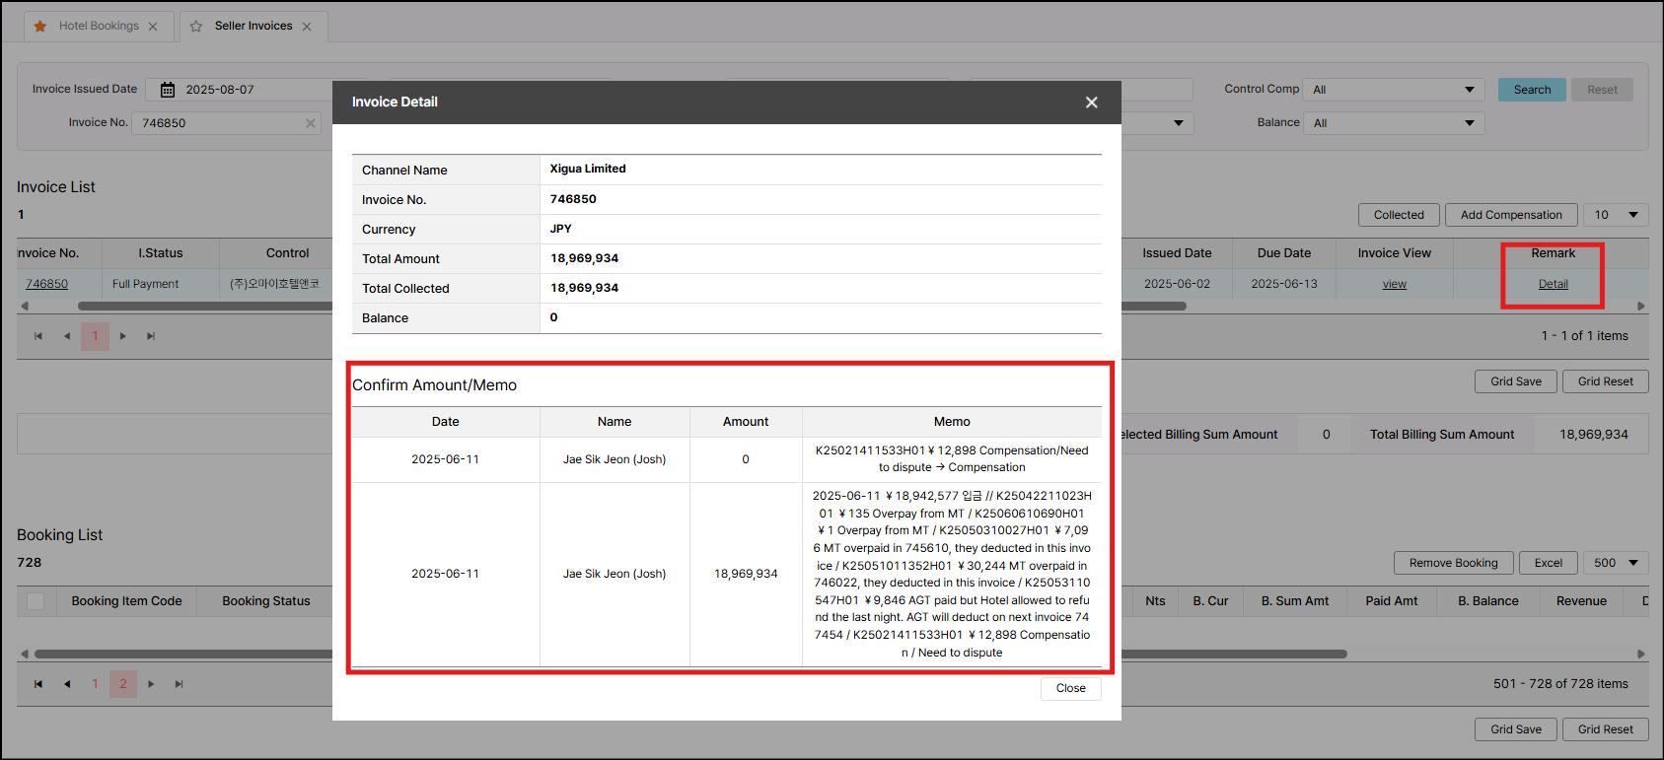Clear the Invoice No. field with X icon
Image resolution: width=1664 pixels, height=760 pixels.
(x=311, y=123)
